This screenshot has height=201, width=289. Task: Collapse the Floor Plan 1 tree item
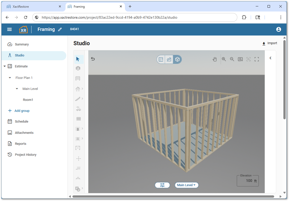coord(9,78)
